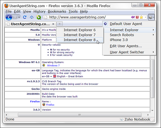The width and height of the screenshot is (161, 128).
Task: Open the URL history dropdown arrow
Action: coord(145,17)
